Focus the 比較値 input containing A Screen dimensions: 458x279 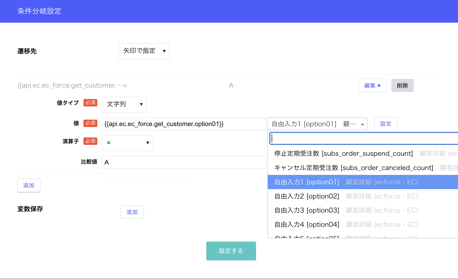coord(184,162)
